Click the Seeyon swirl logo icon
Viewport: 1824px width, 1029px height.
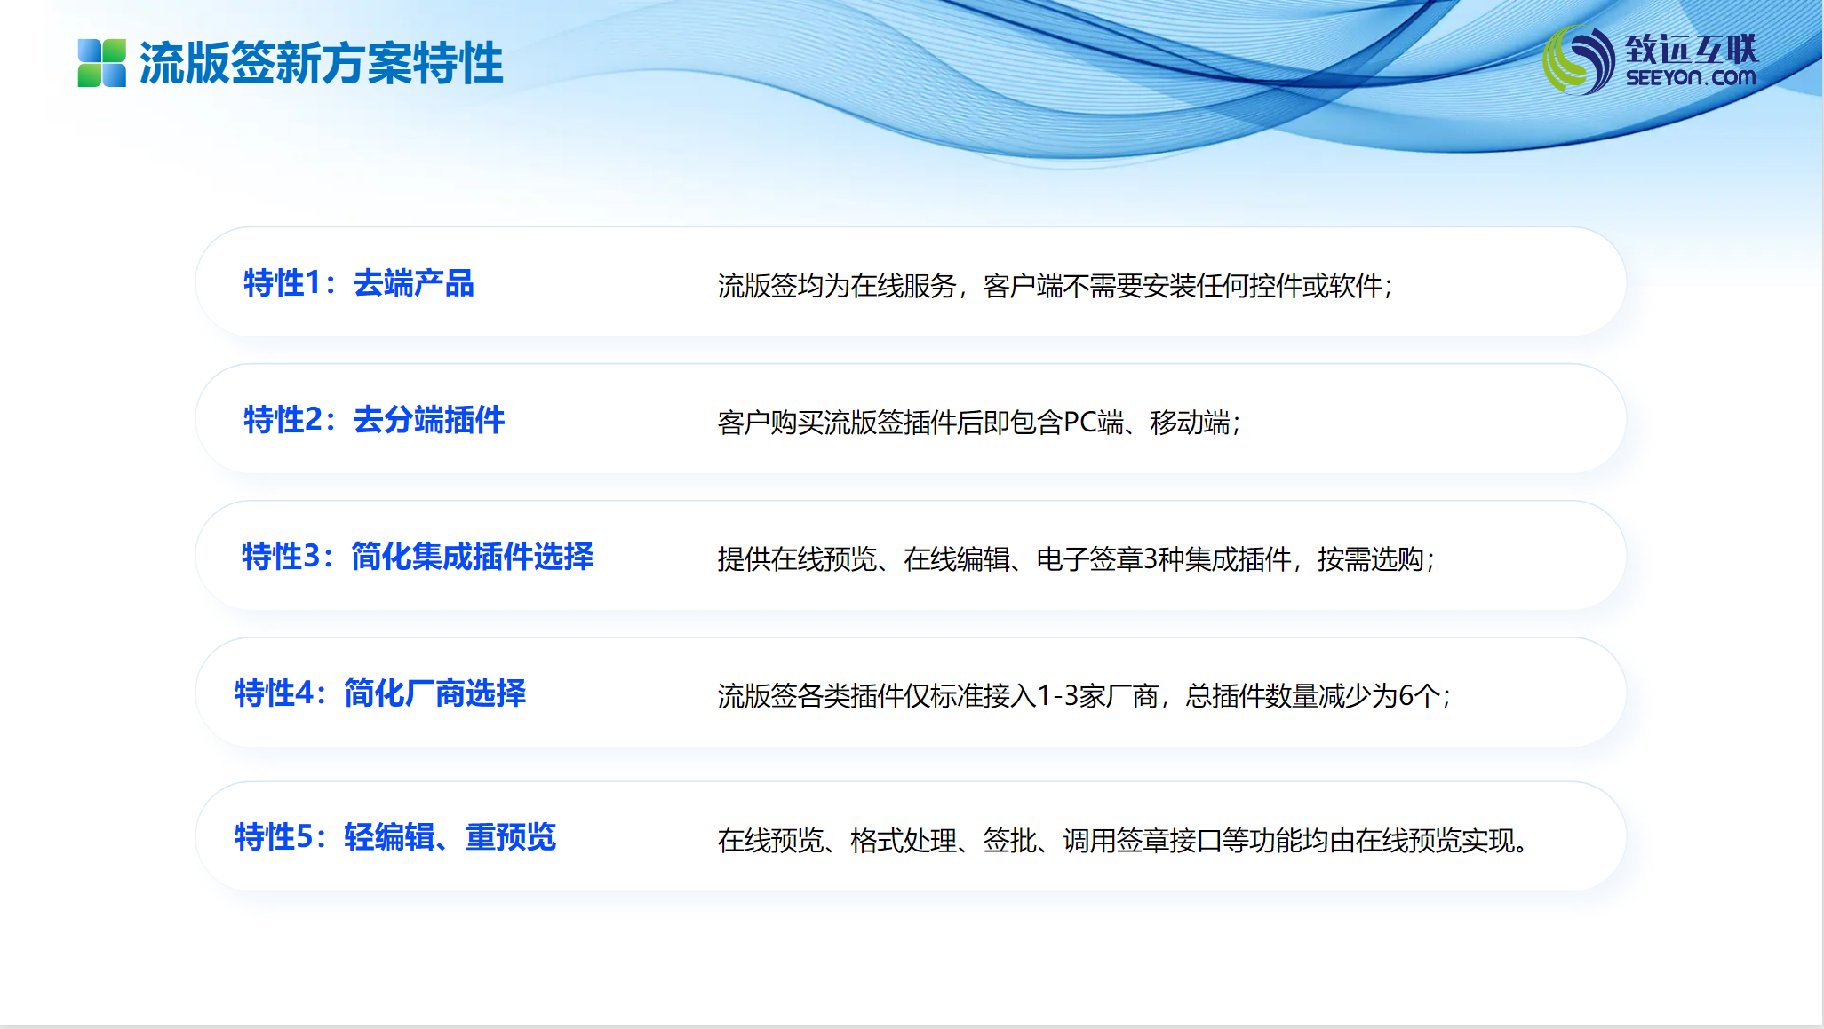click(x=1578, y=60)
